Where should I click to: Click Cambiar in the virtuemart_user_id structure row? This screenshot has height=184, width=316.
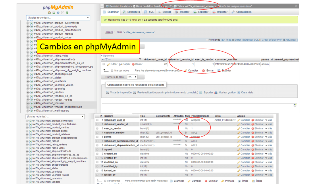[243, 120]
